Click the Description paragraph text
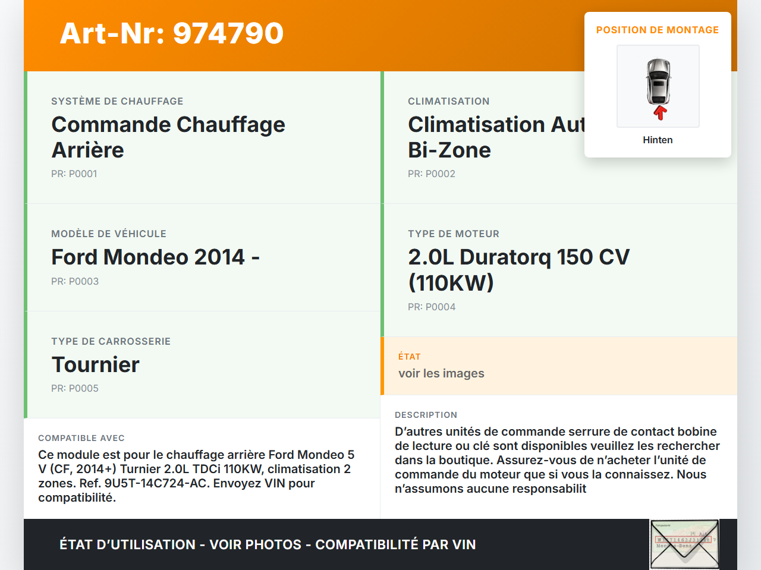Image resolution: width=761 pixels, height=570 pixels. 558,460
